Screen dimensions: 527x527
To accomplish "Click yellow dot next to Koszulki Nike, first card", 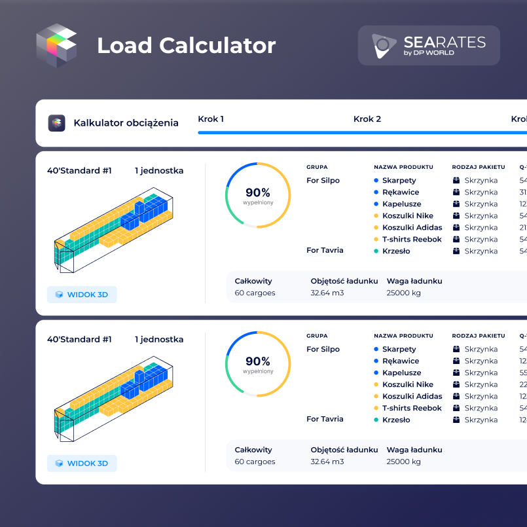I will [376, 216].
